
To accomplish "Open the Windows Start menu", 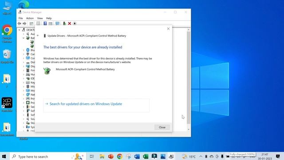I will (x=4, y=156).
